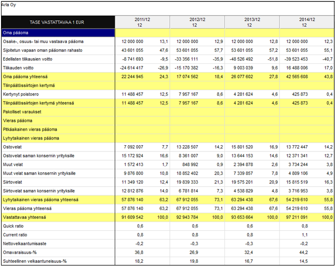Click value 22 244 945 cell
Screen dimensions: 335x266
tap(132, 77)
